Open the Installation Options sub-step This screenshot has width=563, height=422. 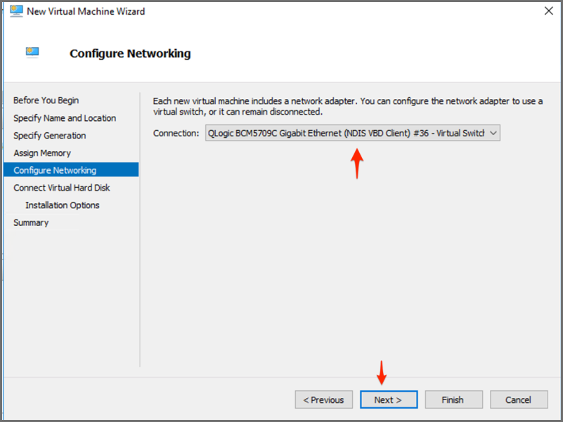[x=63, y=205]
